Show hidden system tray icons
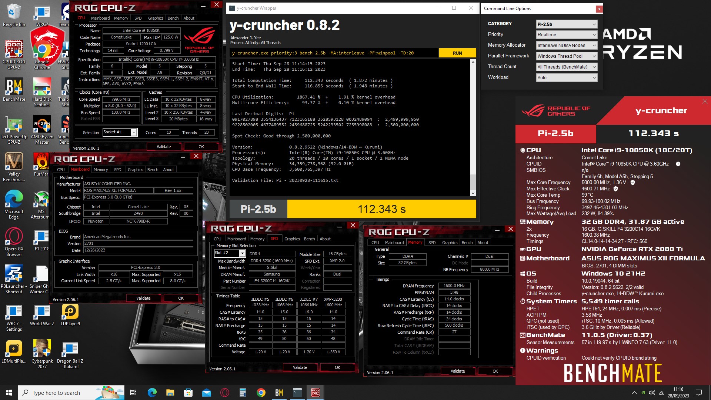The width and height of the screenshot is (711, 400). tap(634, 393)
